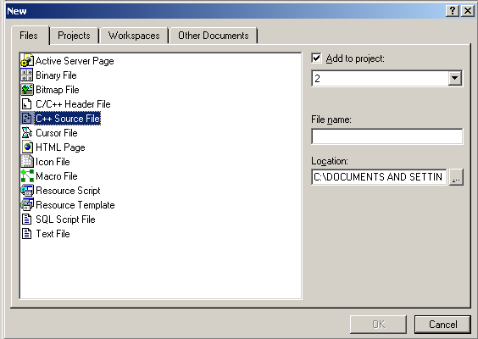Select HTML Page file type
Image resolution: width=478 pixels, height=339 pixels.
(x=60, y=147)
